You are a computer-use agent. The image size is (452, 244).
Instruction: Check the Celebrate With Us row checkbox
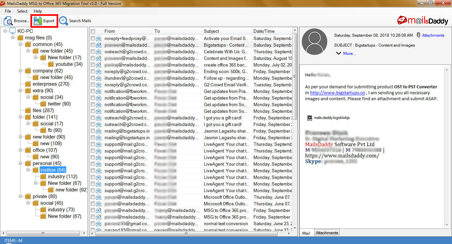click(x=93, y=52)
